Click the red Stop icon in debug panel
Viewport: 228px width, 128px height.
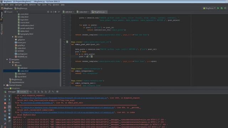(5, 103)
